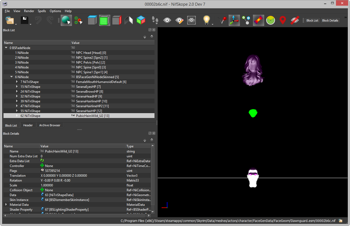The height and width of the screenshot is (226, 350).
Task: Expand 55 NiTriShape SeranaHairHP
Action: [x=17, y=111]
